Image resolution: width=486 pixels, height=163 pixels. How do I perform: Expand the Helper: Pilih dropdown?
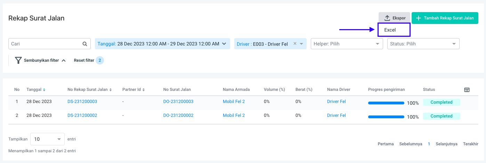pyautogui.click(x=346, y=44)
